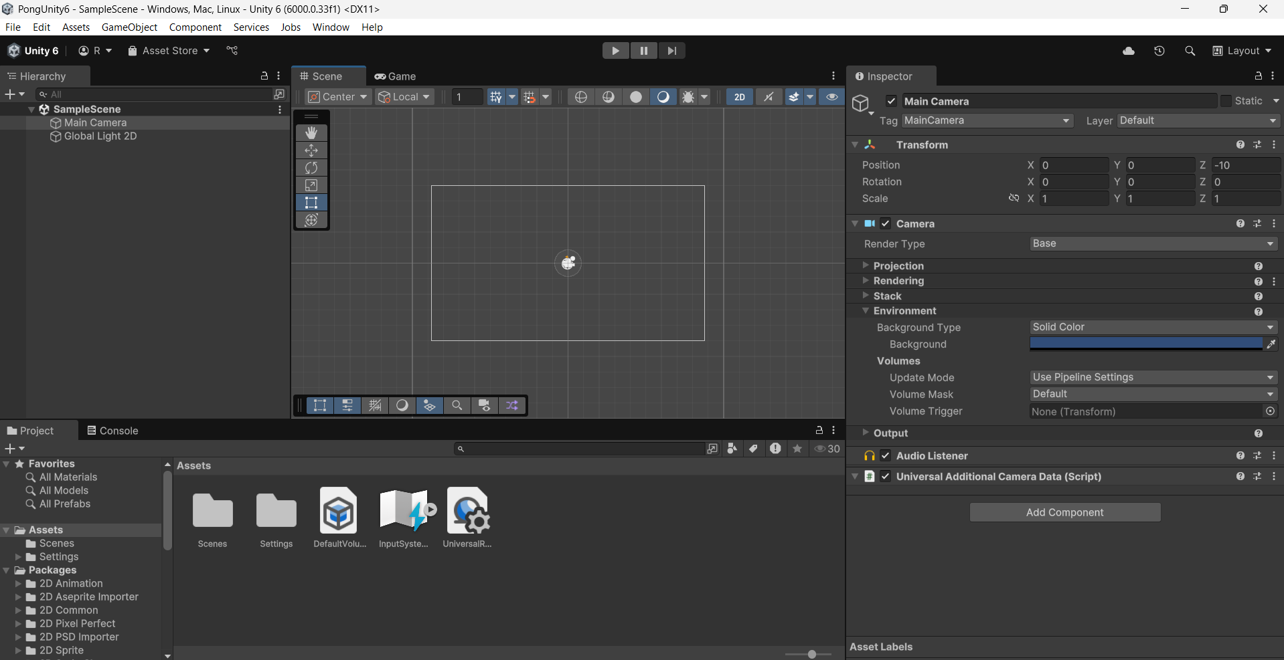This screenshot has width=1284, height=660.
Task: Open the Window menu
Action: point(331,27)
